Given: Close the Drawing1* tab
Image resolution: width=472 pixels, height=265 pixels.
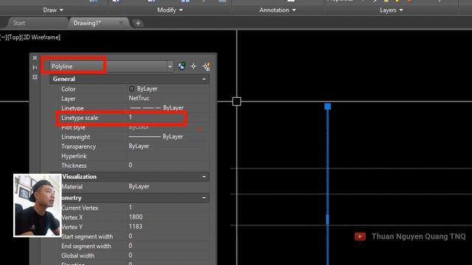Looking at the screenshot, I should (121, 23).
